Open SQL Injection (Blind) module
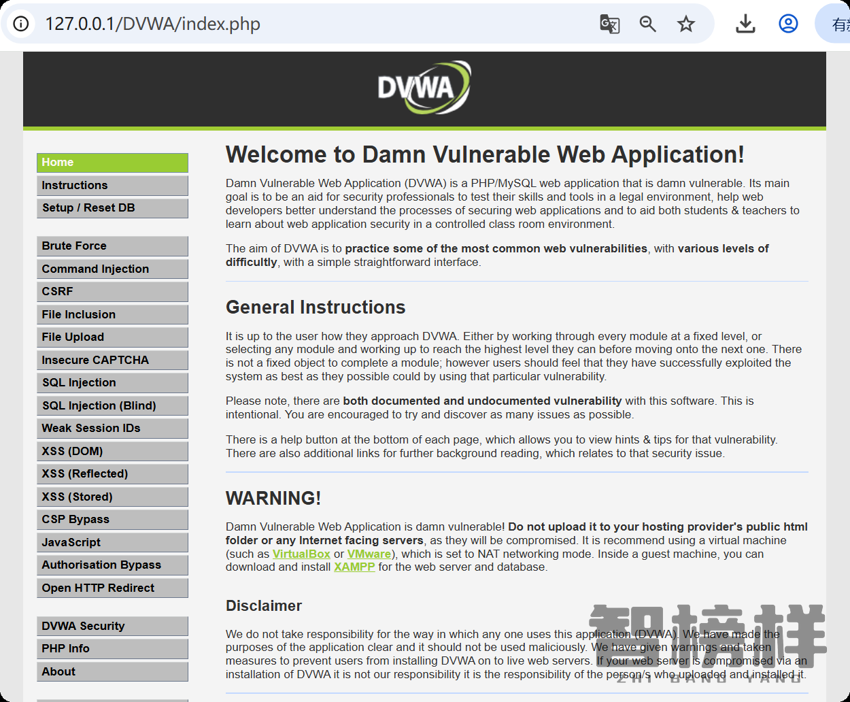850x702 pixels. pos(112,406)
